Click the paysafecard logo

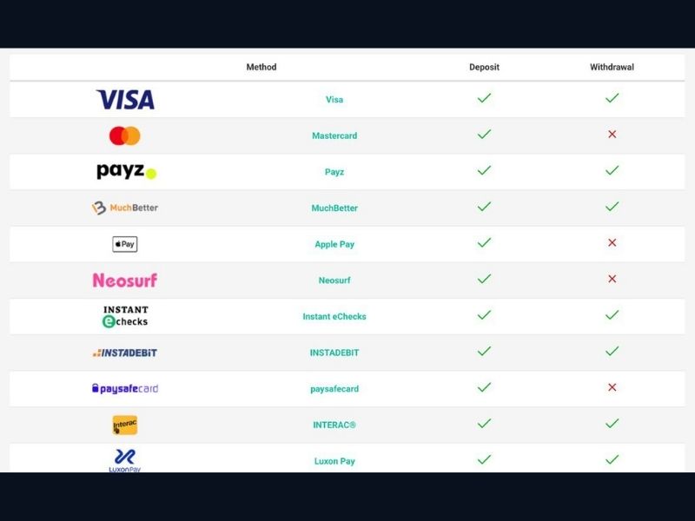pyautogui.click(x=125, y=389)
